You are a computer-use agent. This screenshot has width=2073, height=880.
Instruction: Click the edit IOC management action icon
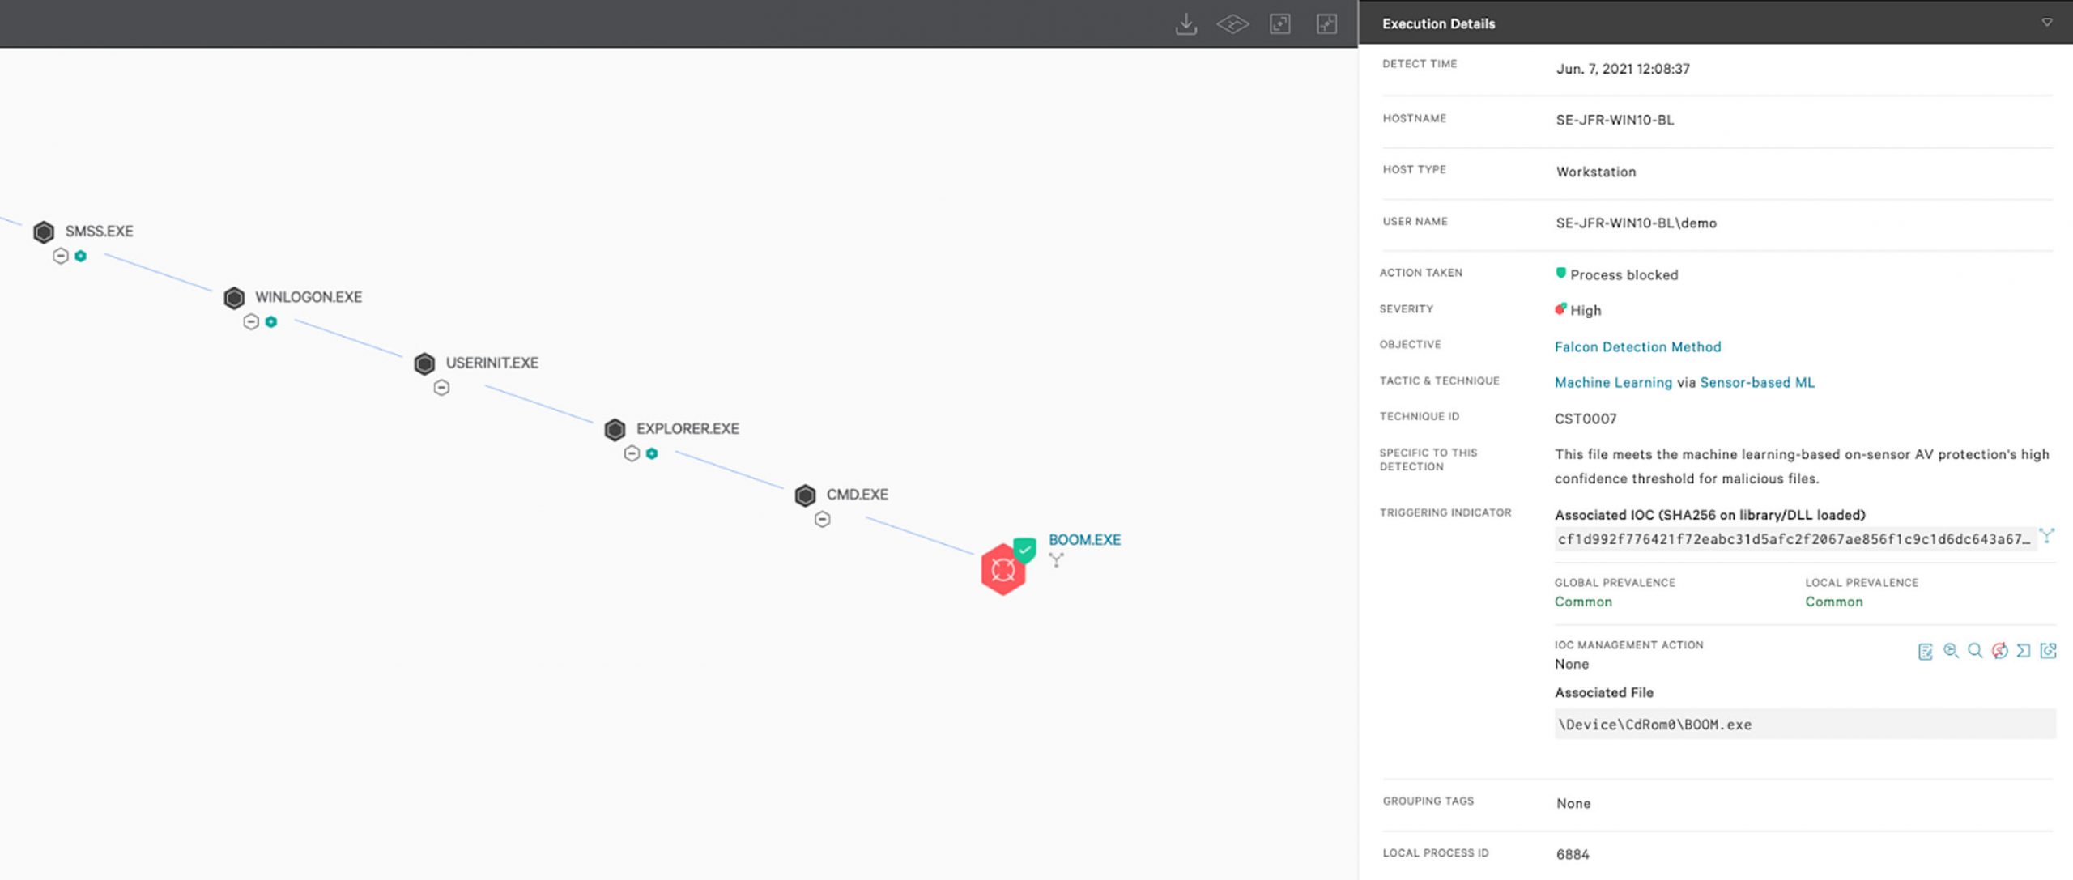click(x=1926, y=651)
